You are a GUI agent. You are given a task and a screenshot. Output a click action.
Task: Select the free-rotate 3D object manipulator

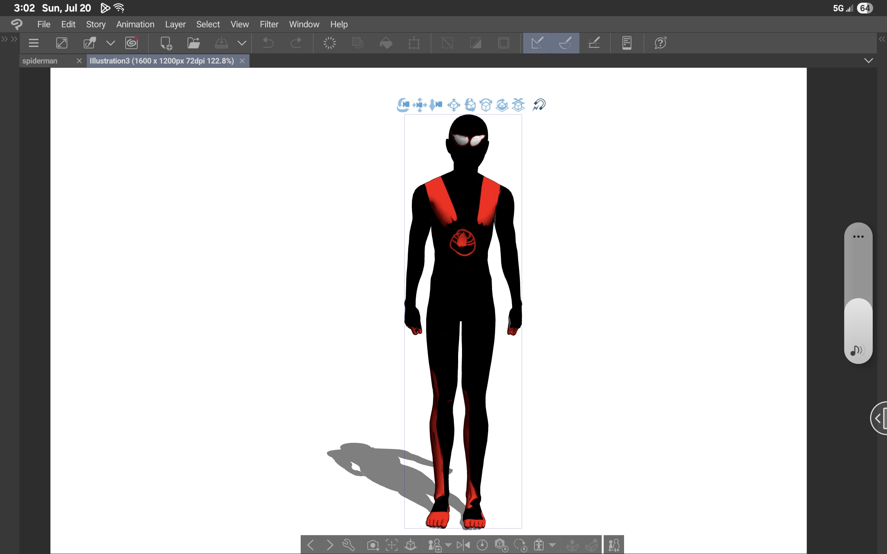(x=470, y=105)
